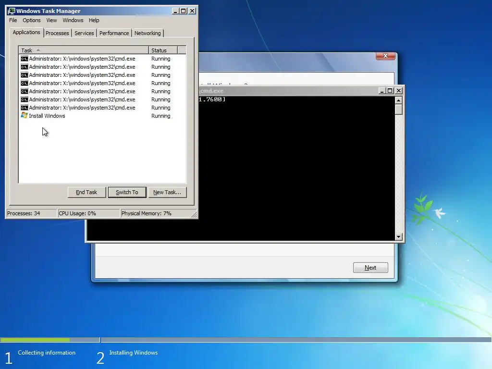The height and width of the screenshot is (369, 492).
Task: Maximize the Task Manager window
Action: click(183, 11)
